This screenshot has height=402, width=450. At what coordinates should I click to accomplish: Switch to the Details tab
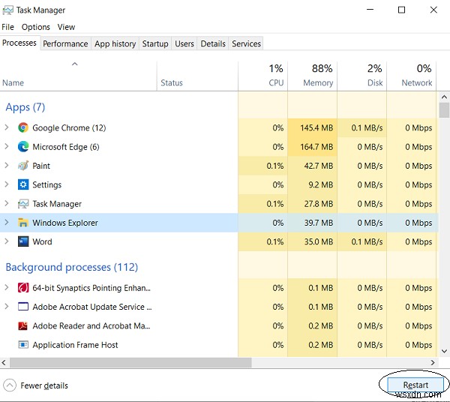click(x=213, y=43)
